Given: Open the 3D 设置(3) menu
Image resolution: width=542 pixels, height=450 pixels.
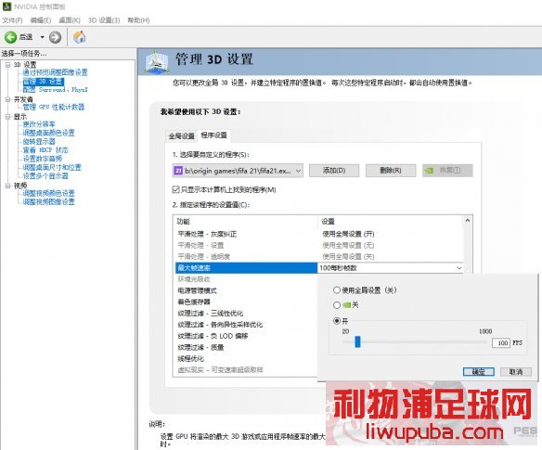Looking at the screenshot, I should click(104, 20).
